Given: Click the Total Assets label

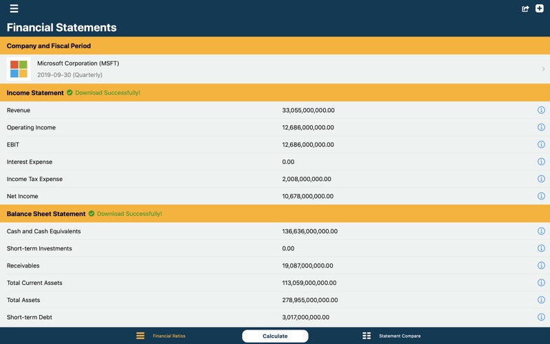Looking at the screenshot, I should 23,300.
